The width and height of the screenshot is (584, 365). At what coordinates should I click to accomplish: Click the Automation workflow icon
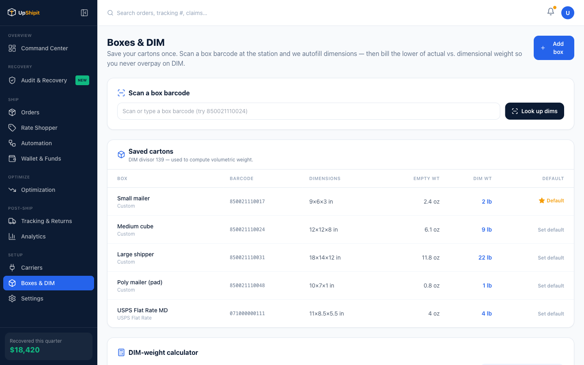(12, 143)
